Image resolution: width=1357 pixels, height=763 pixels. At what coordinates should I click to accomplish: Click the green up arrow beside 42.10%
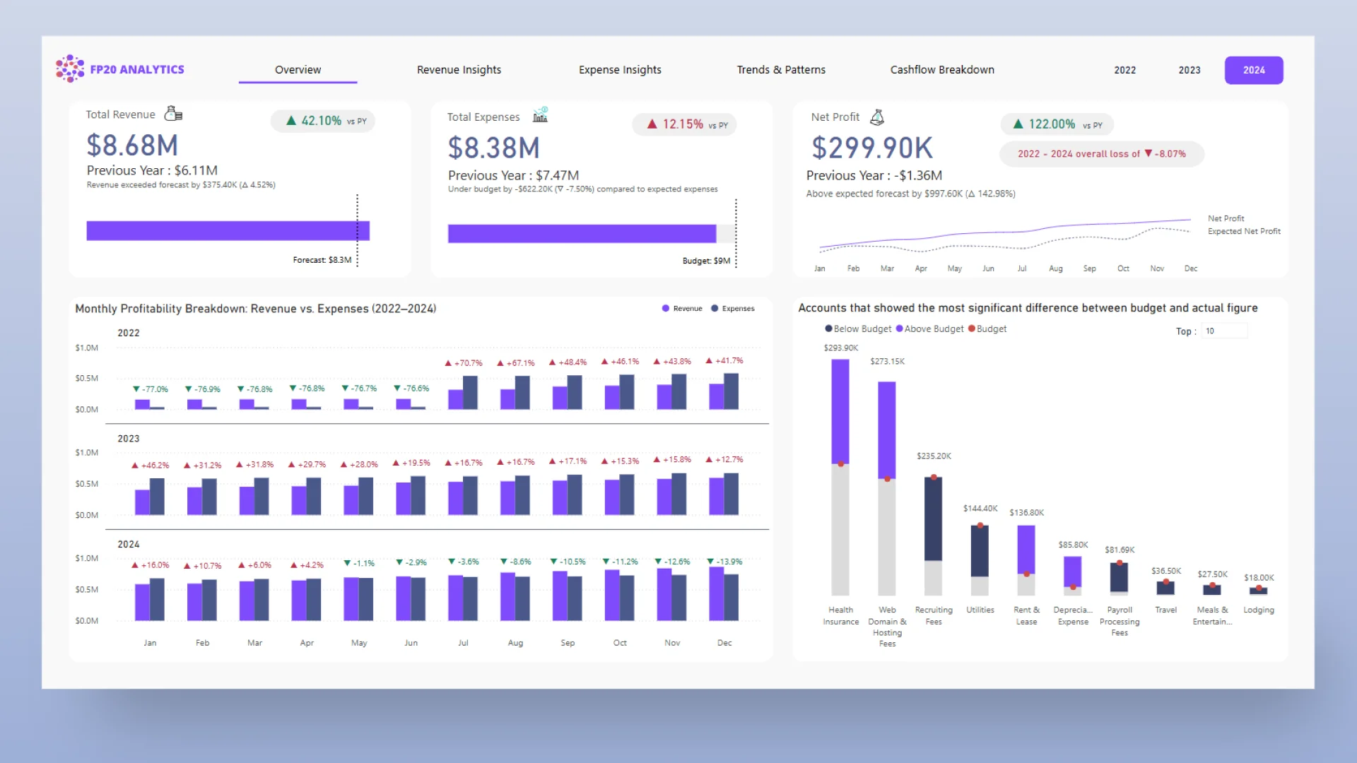pos(290,121)
